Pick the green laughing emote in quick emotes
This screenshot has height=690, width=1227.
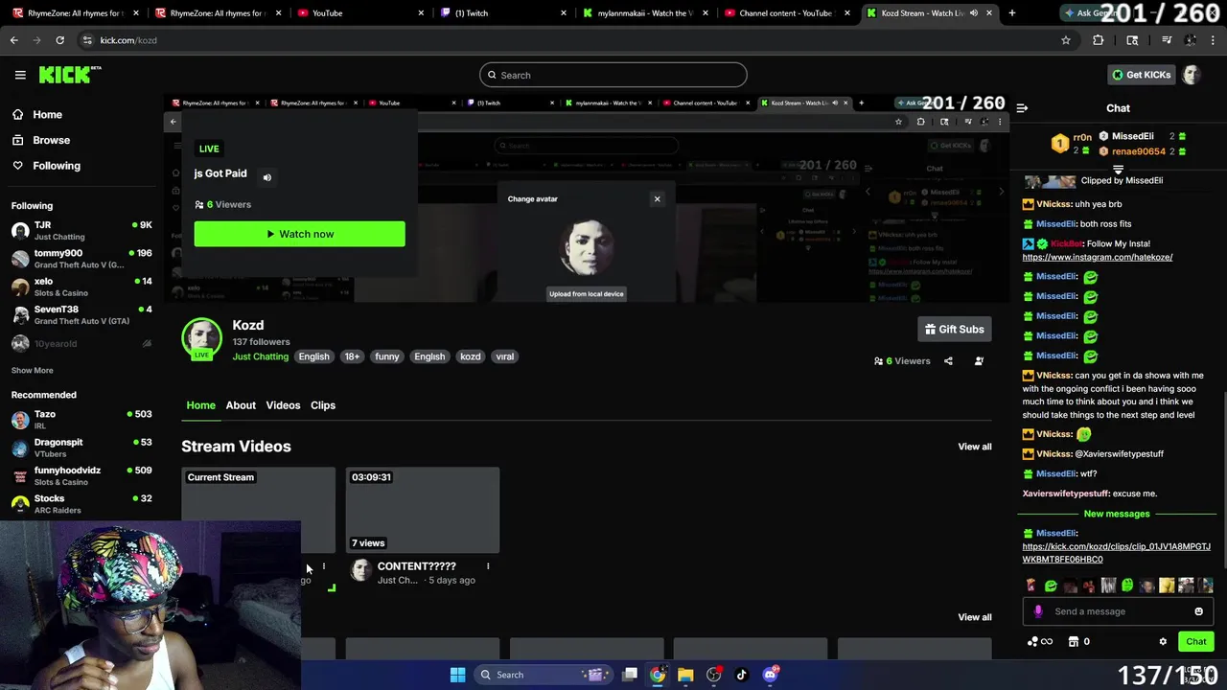point(1051,586)
